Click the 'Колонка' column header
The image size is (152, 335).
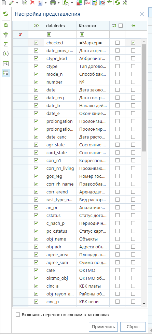point(87,26)
